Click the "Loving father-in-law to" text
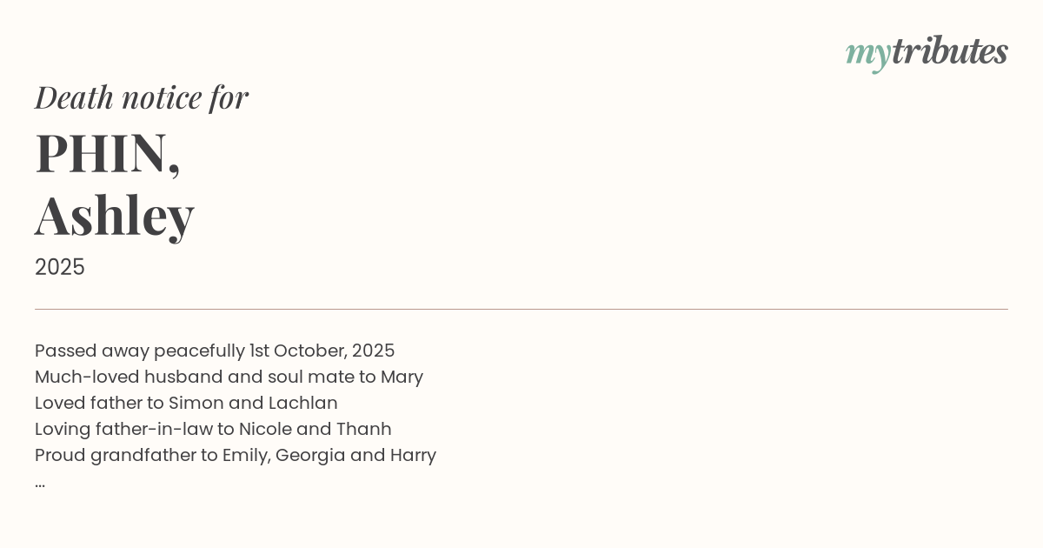Screen dimensions: 1043x548 [134, 429]
